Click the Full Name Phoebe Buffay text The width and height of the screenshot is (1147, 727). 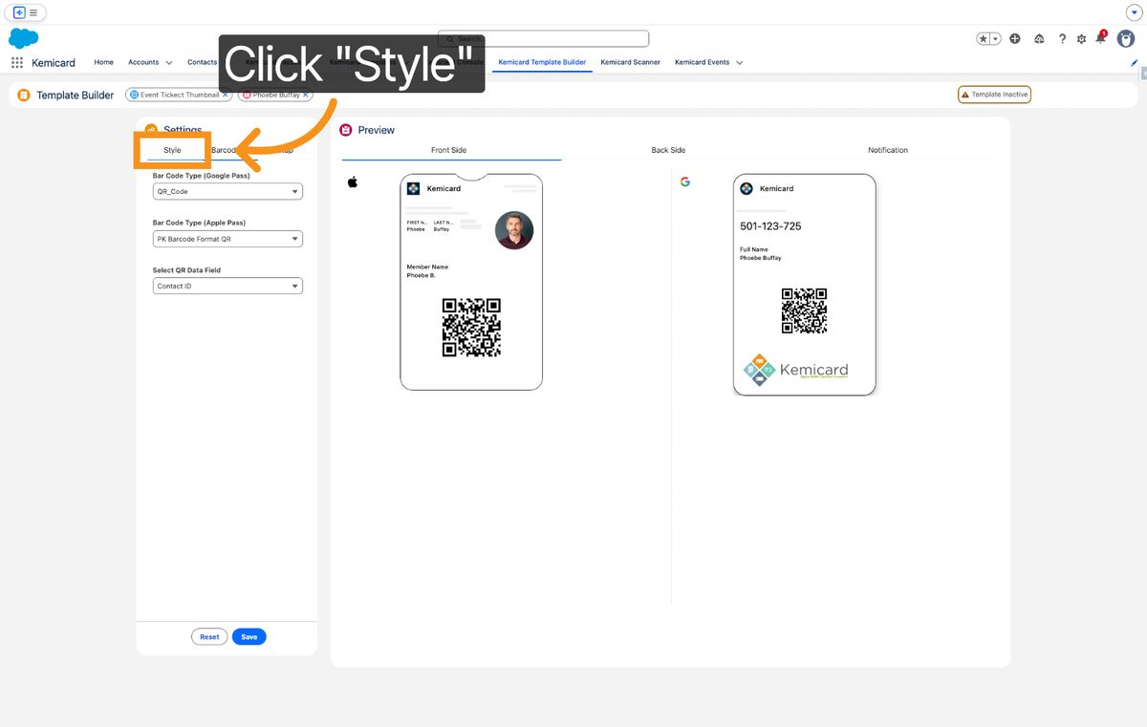760,254
